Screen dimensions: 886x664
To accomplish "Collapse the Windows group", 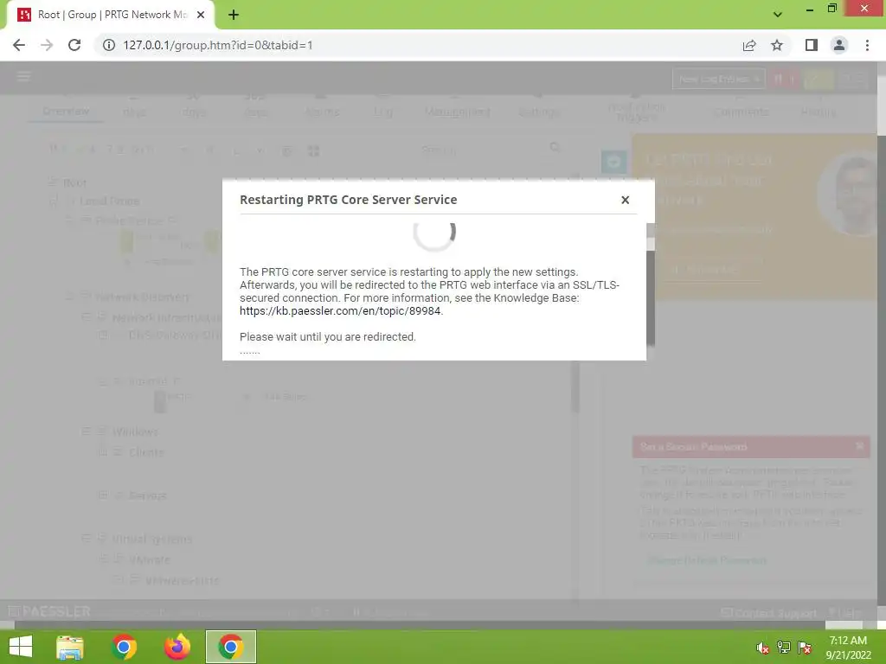I will (87, 431).
